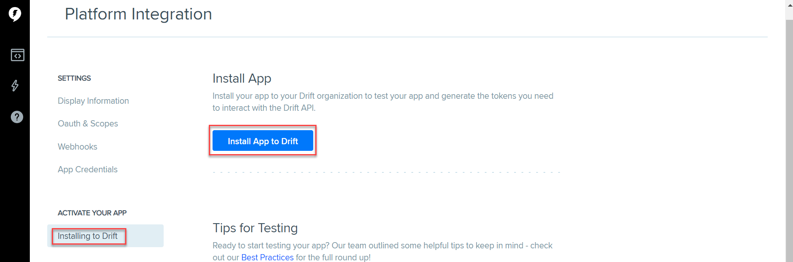793x262 pixels.
Task: Select App Credentials in the settings list
Action: coord(88,169)
